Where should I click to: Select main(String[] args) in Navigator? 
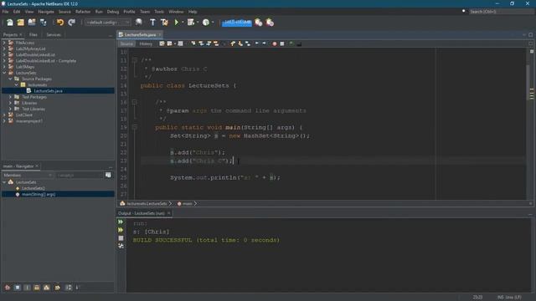click(x=39, y=194)
